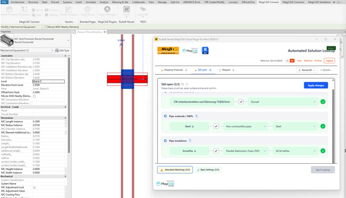Click the green check icon in Drywall row

[x=323, y=102]
